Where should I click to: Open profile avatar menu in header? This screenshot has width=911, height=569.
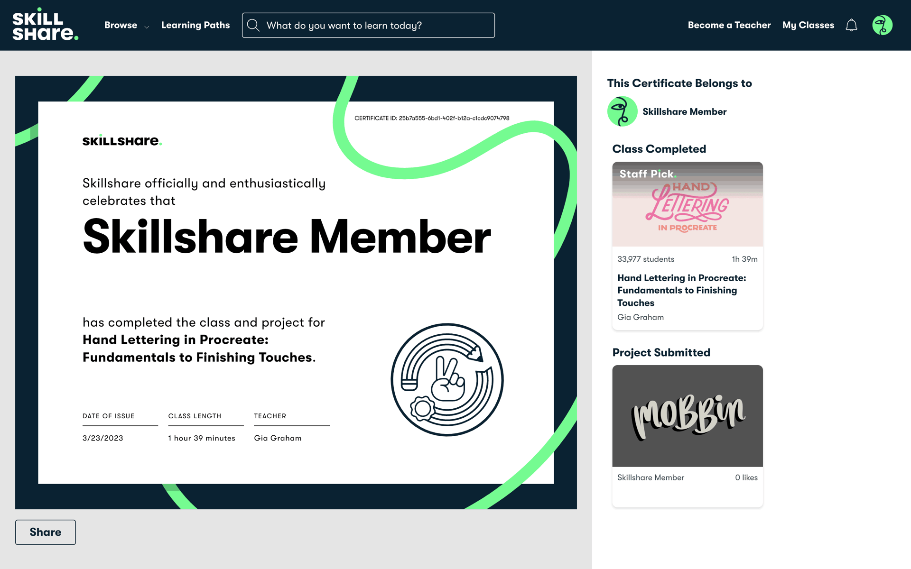(883, 25)
